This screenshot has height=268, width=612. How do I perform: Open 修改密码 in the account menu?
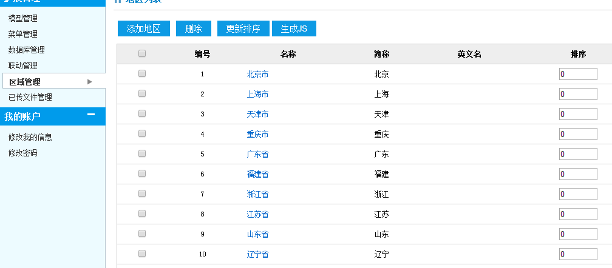click(x=22, y=153)
